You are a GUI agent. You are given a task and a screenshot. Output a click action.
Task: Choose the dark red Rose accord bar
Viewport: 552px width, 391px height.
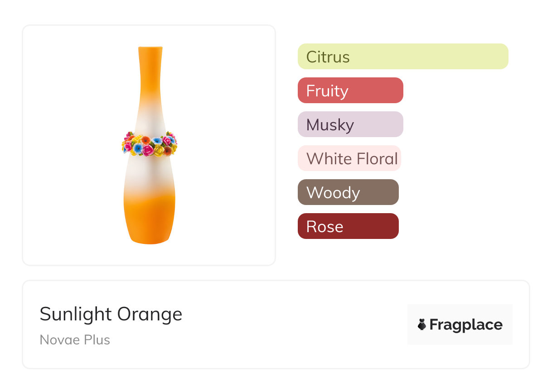[348, 226]
